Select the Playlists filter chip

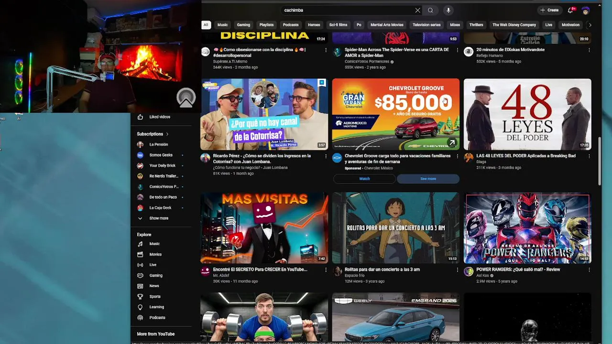point(266,25)
